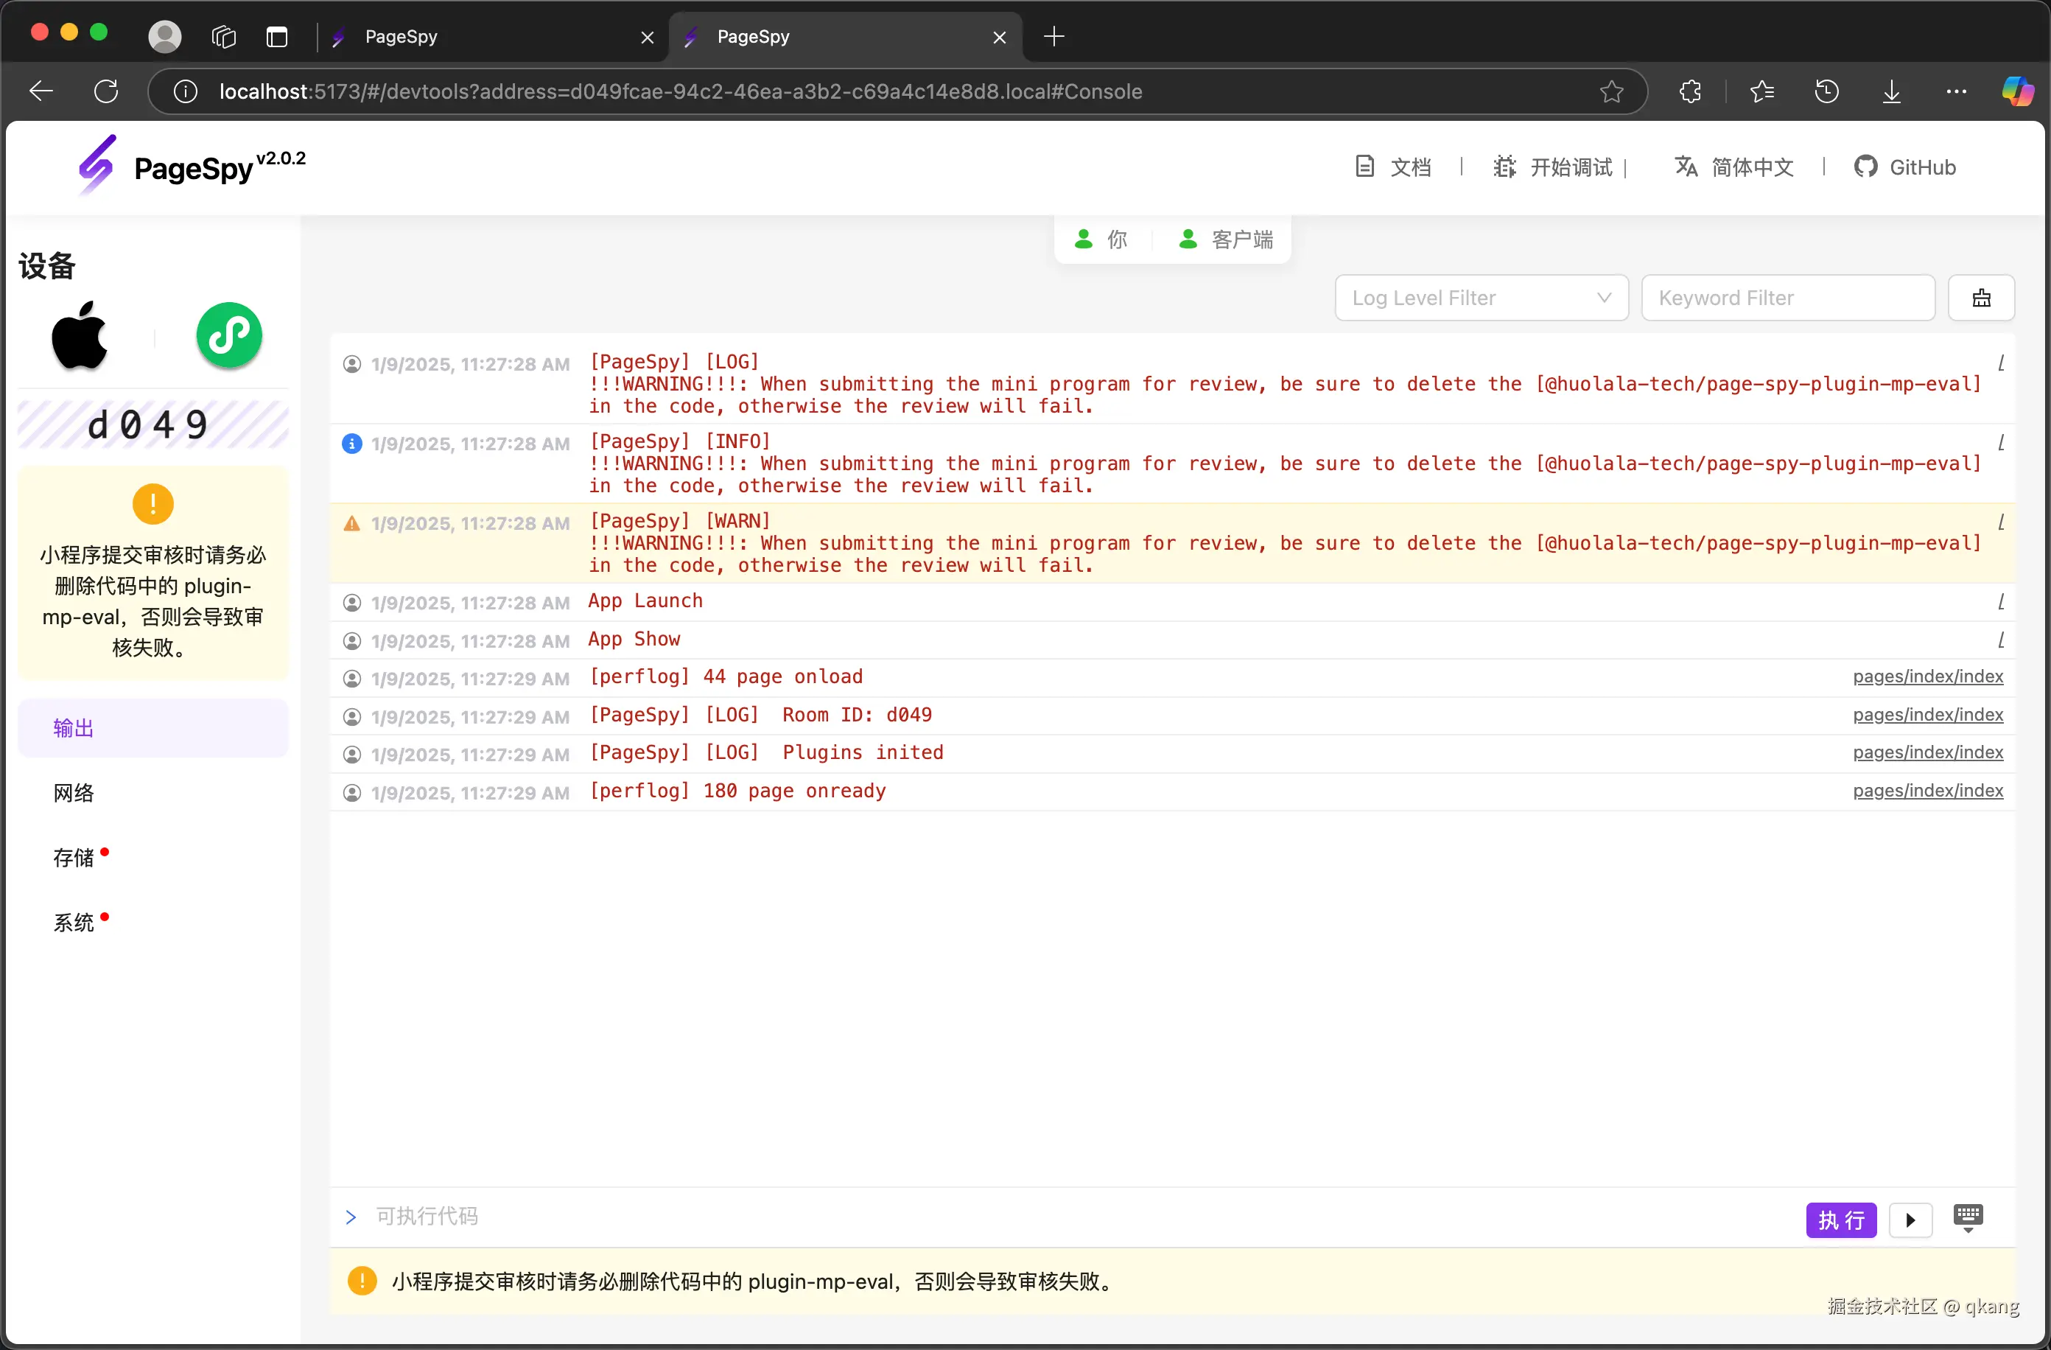Bookmark page with the star icon
Viewport: 2051px width, 1350px height.
point(1611,91)
